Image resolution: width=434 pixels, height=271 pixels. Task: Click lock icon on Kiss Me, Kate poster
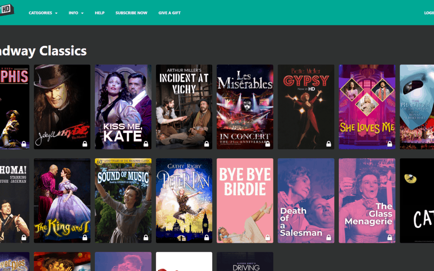pos(146,144)
